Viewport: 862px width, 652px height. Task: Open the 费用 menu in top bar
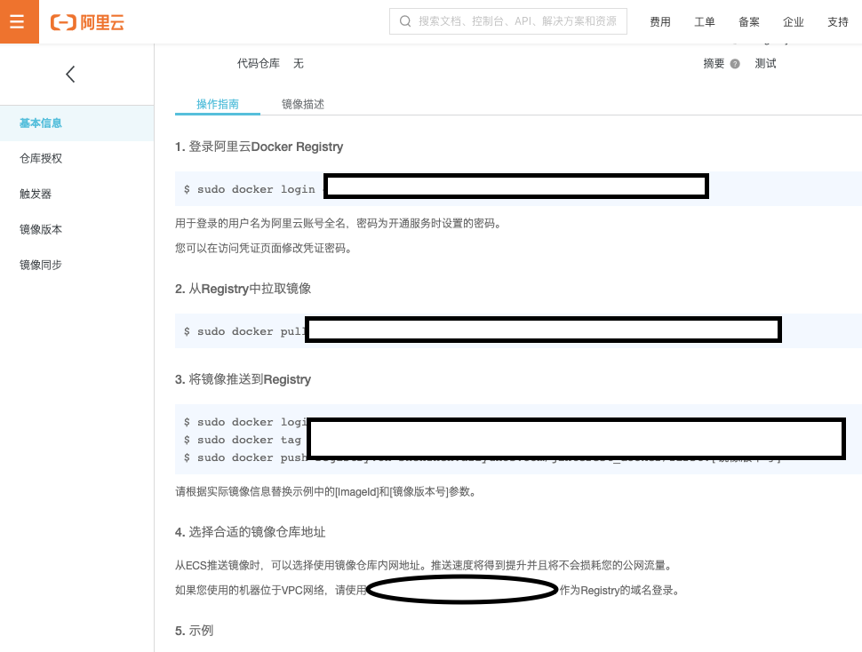[x=660, y=22]
